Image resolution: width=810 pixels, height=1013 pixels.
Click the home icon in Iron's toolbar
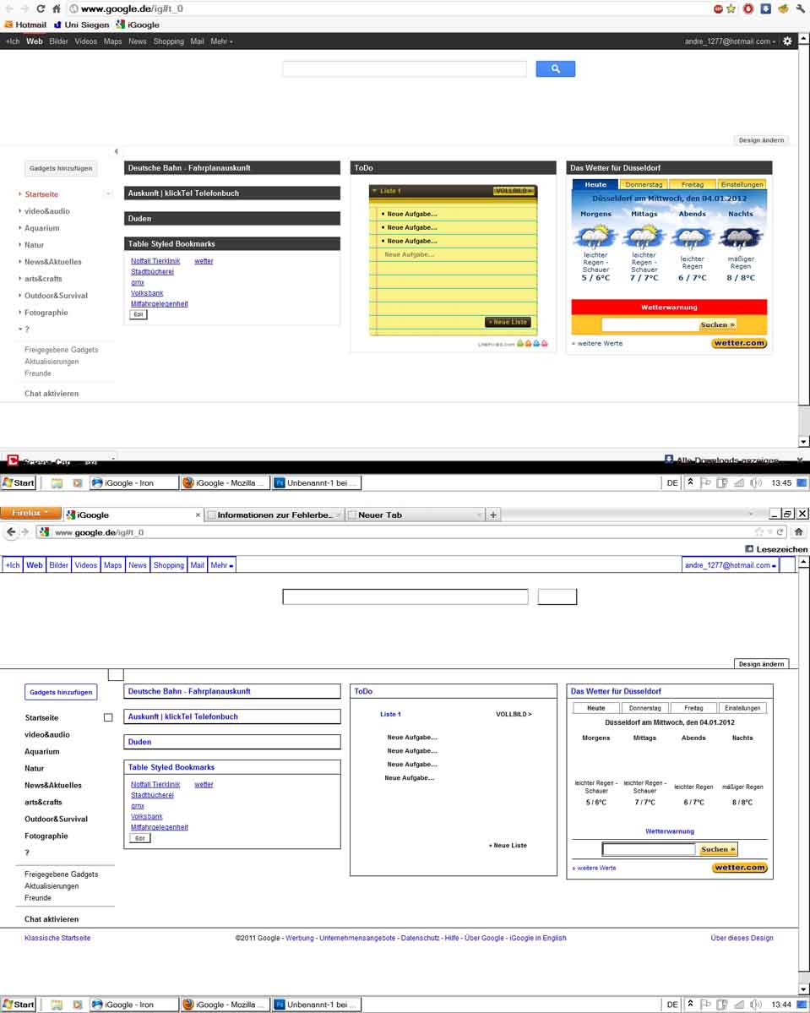[x=57, y=8]
